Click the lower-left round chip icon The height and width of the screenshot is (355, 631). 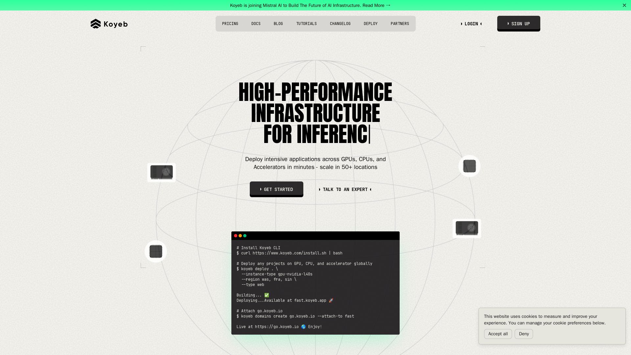156,251
